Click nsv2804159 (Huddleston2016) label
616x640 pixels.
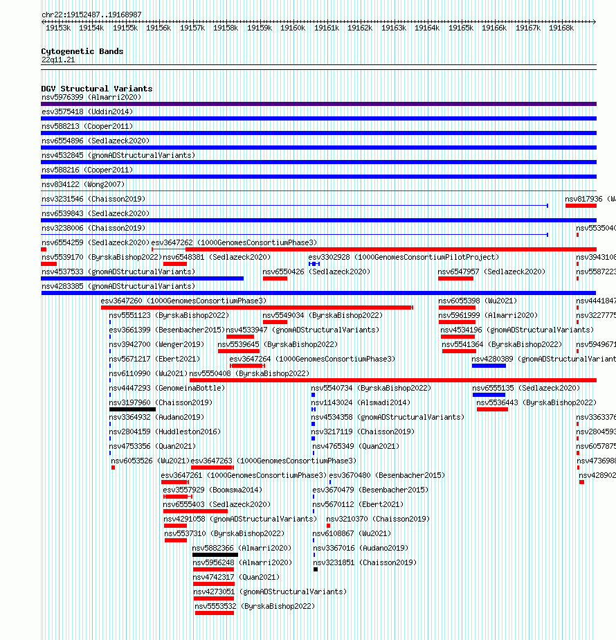(165, 432)
